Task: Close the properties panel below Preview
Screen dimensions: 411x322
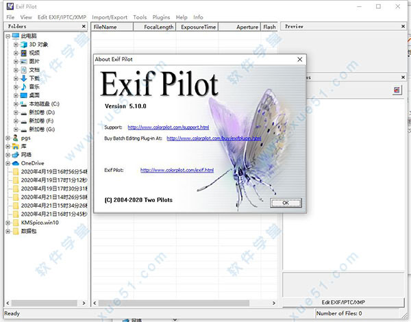Action: [x=403, y=77]
